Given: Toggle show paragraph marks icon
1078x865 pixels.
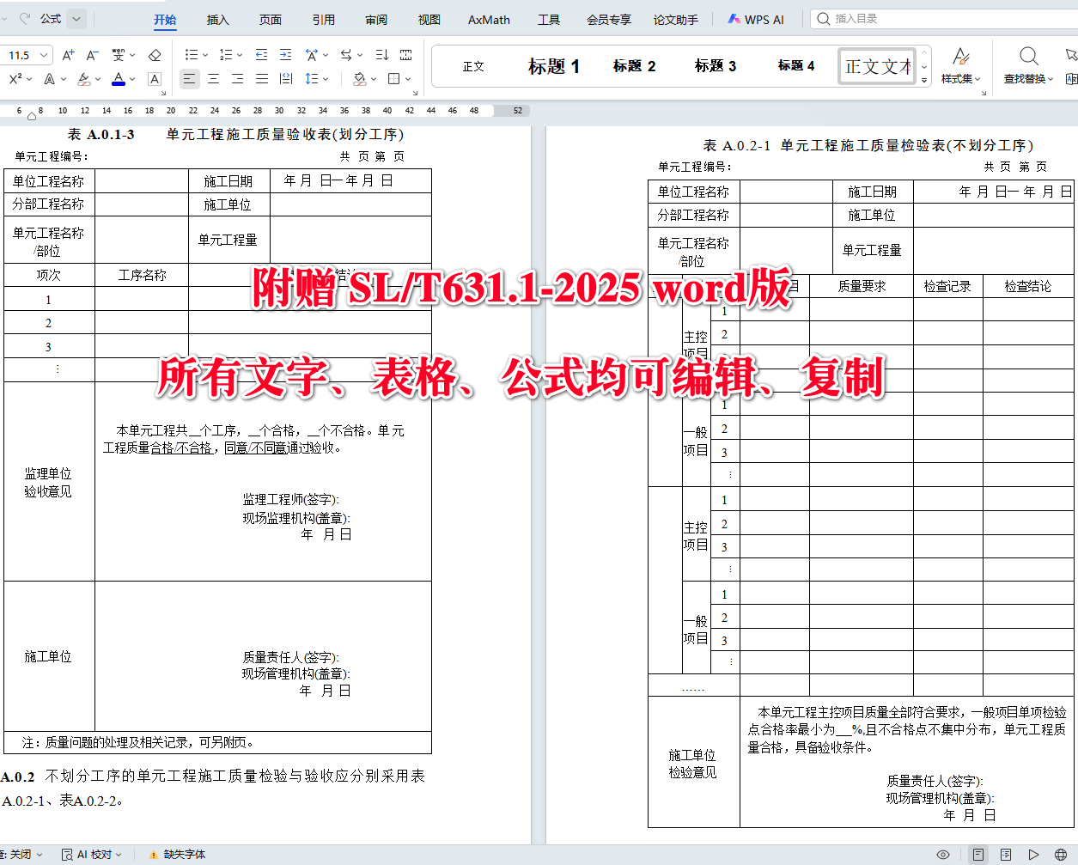Looking at the screenshot, I should point(406,55).
